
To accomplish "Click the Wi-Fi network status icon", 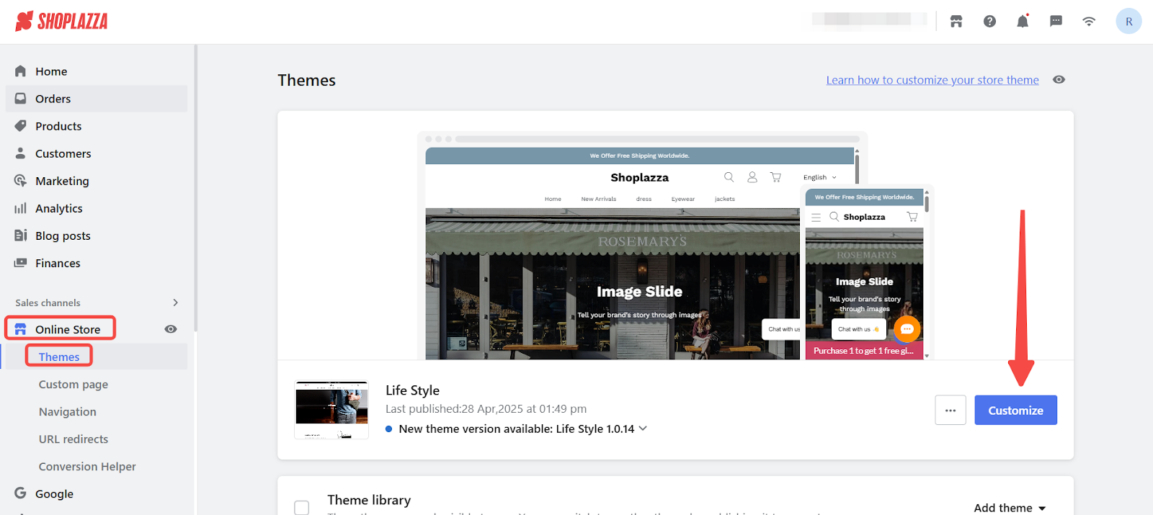I will click(x=1089, y=22).
